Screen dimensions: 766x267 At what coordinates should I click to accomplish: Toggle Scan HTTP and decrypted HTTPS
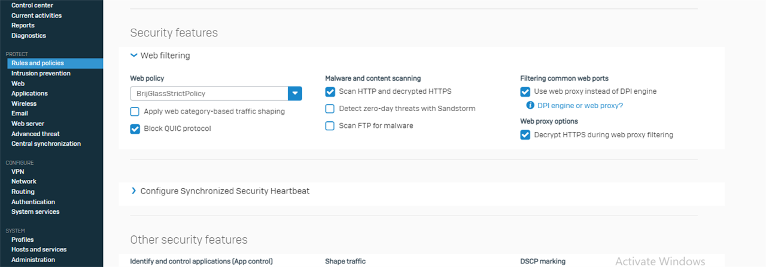coord(330,92)
